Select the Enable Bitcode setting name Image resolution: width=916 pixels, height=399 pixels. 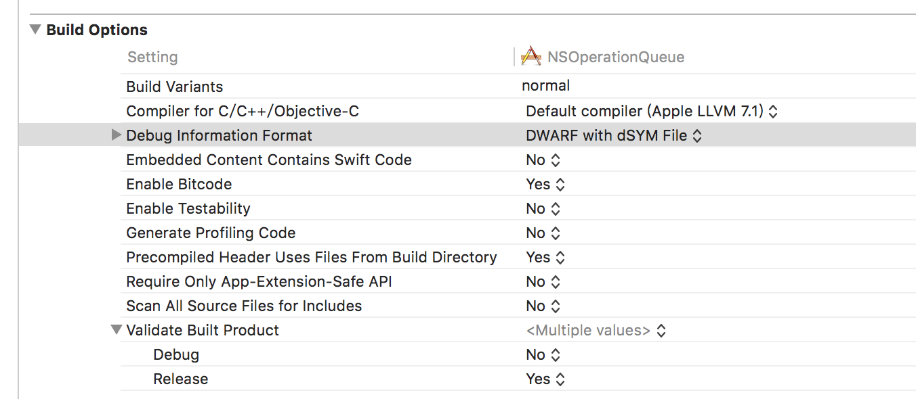coord(179,184)
